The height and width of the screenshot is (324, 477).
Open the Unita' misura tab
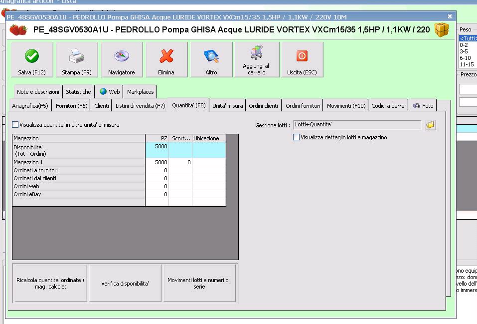[228, 106]
